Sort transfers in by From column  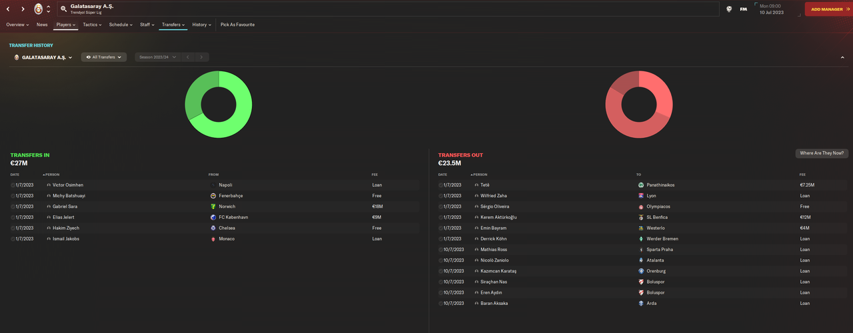point(213,174)
